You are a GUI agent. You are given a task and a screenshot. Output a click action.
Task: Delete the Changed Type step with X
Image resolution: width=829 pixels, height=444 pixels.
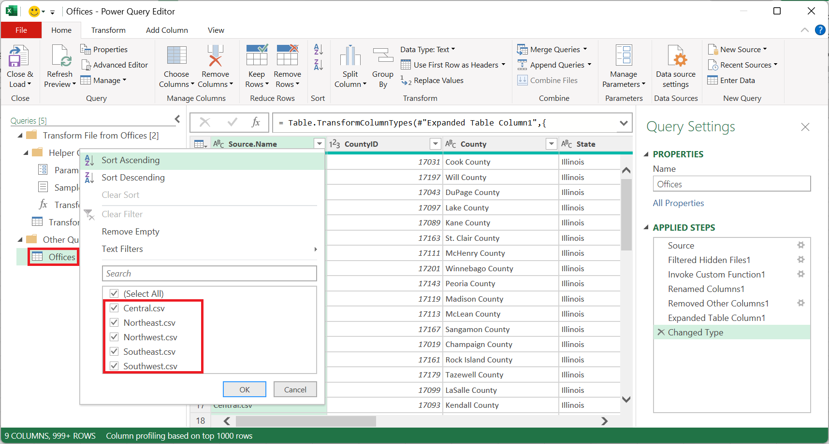(x=661, y=332)
